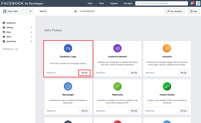Click the Settings gear icon in sidebar

coord(4,27)
